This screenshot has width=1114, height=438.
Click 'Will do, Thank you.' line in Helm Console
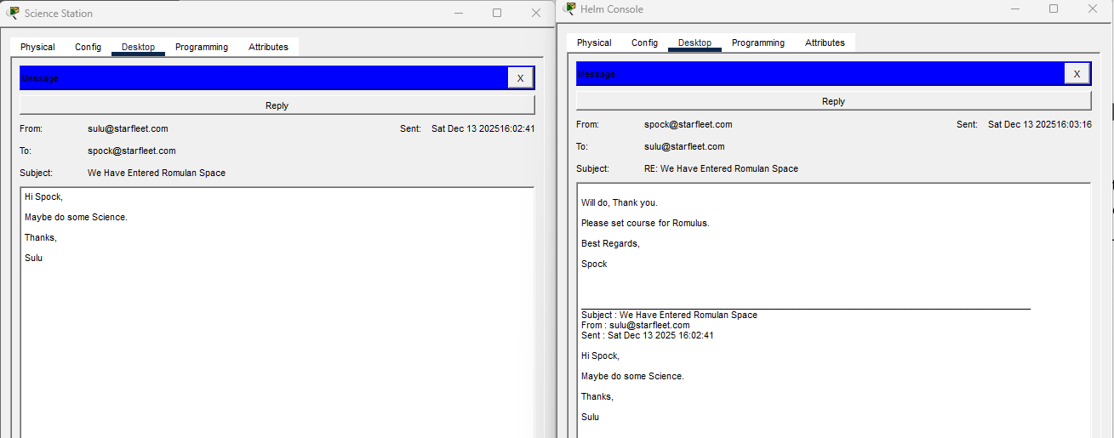point(620,202)
